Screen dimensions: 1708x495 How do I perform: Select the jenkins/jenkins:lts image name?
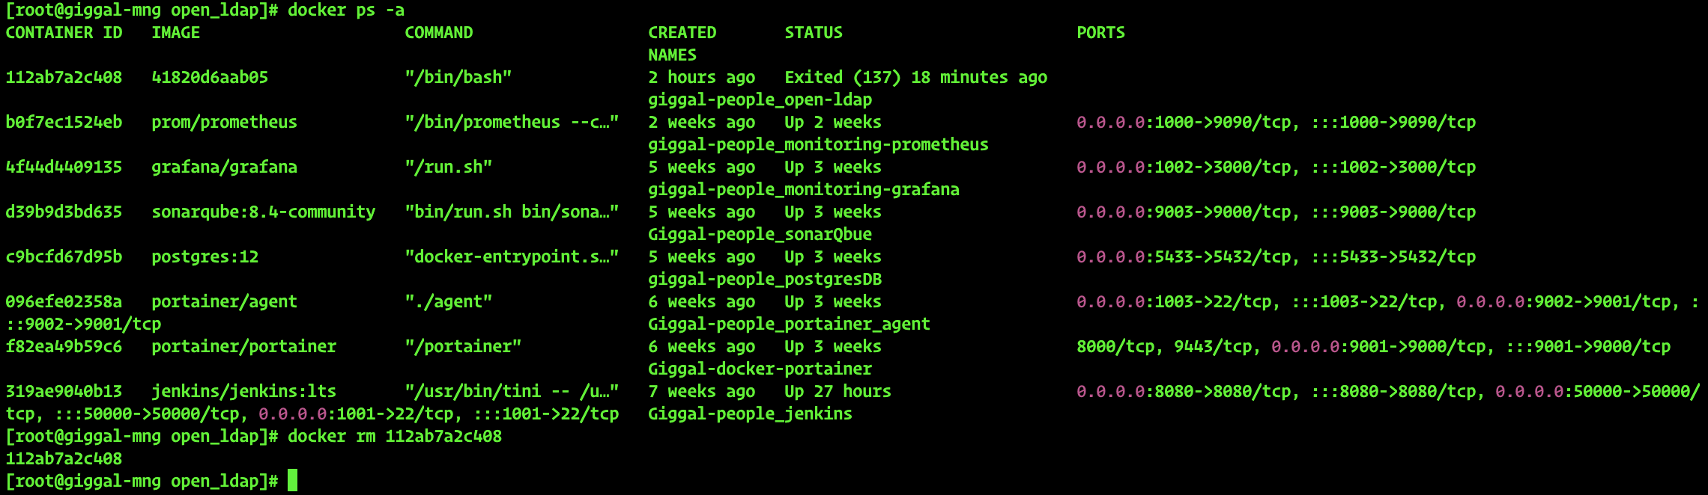coord(243,392)
